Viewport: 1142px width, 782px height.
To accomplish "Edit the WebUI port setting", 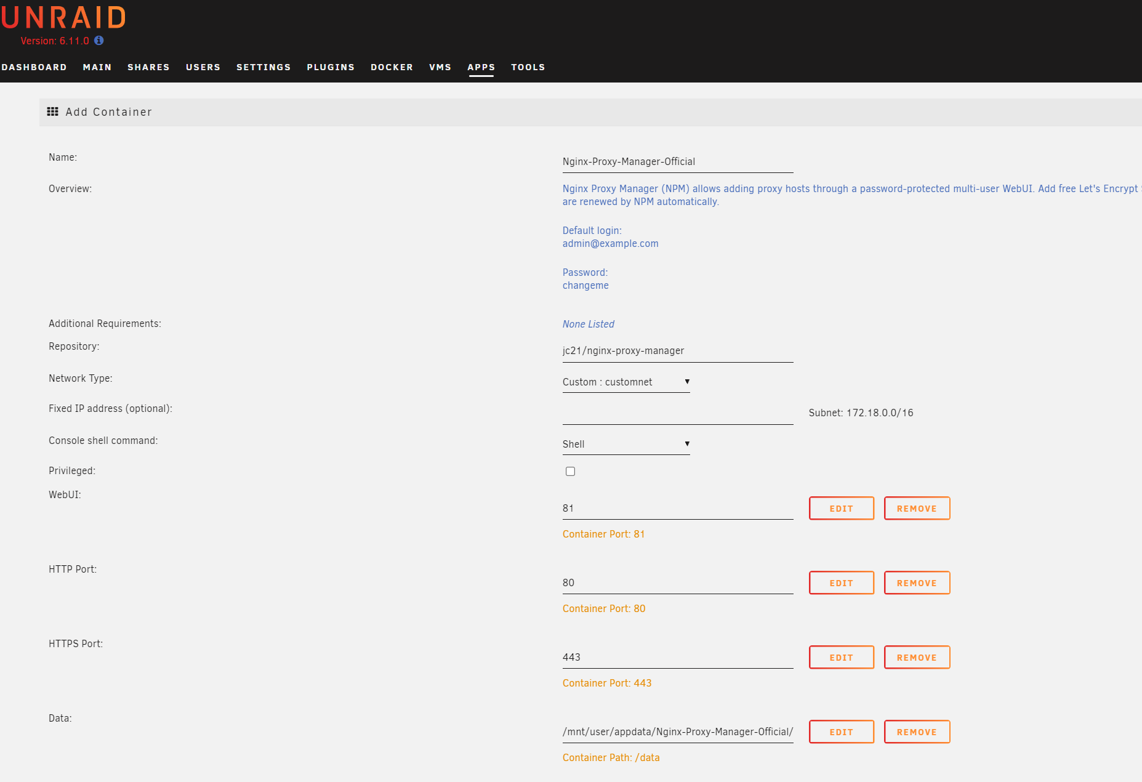I will pos(842,509).
